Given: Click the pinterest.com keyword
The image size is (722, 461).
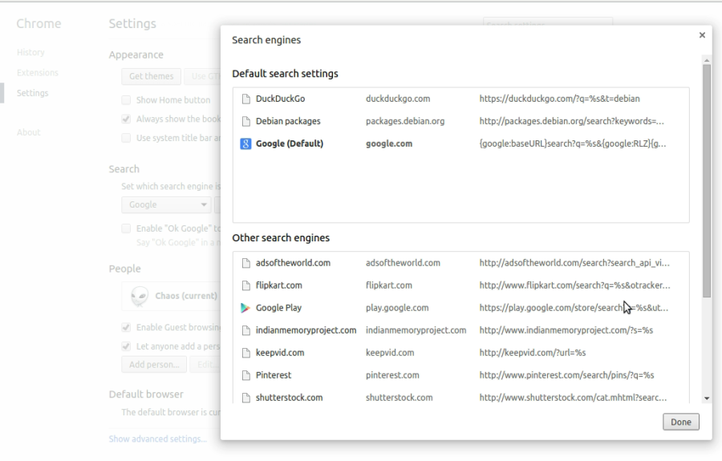Looking at the screenshot, I should tap(393, 375).
